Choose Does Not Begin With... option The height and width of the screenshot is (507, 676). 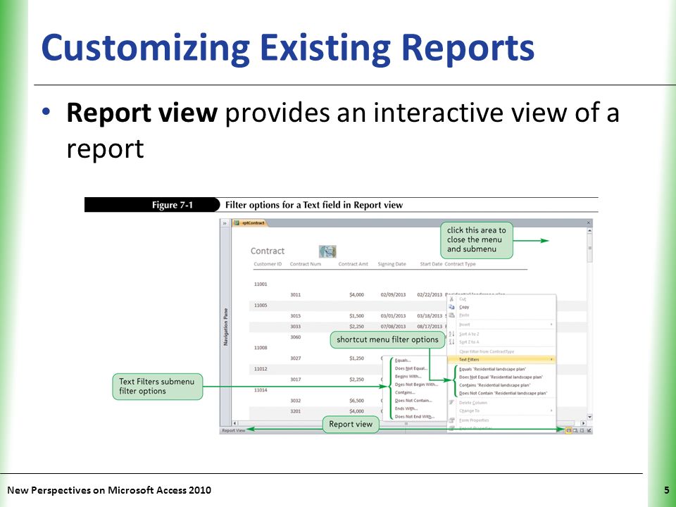[416, 384]
